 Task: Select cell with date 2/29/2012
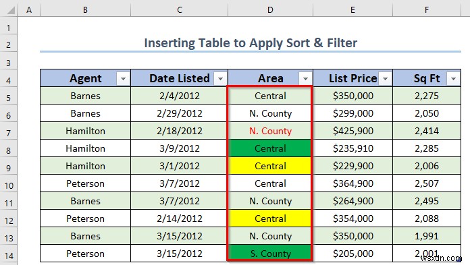pyautogui.click(x=179, y=113)
